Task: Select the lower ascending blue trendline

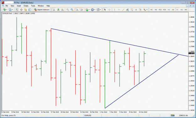Action: coord(142,82)
